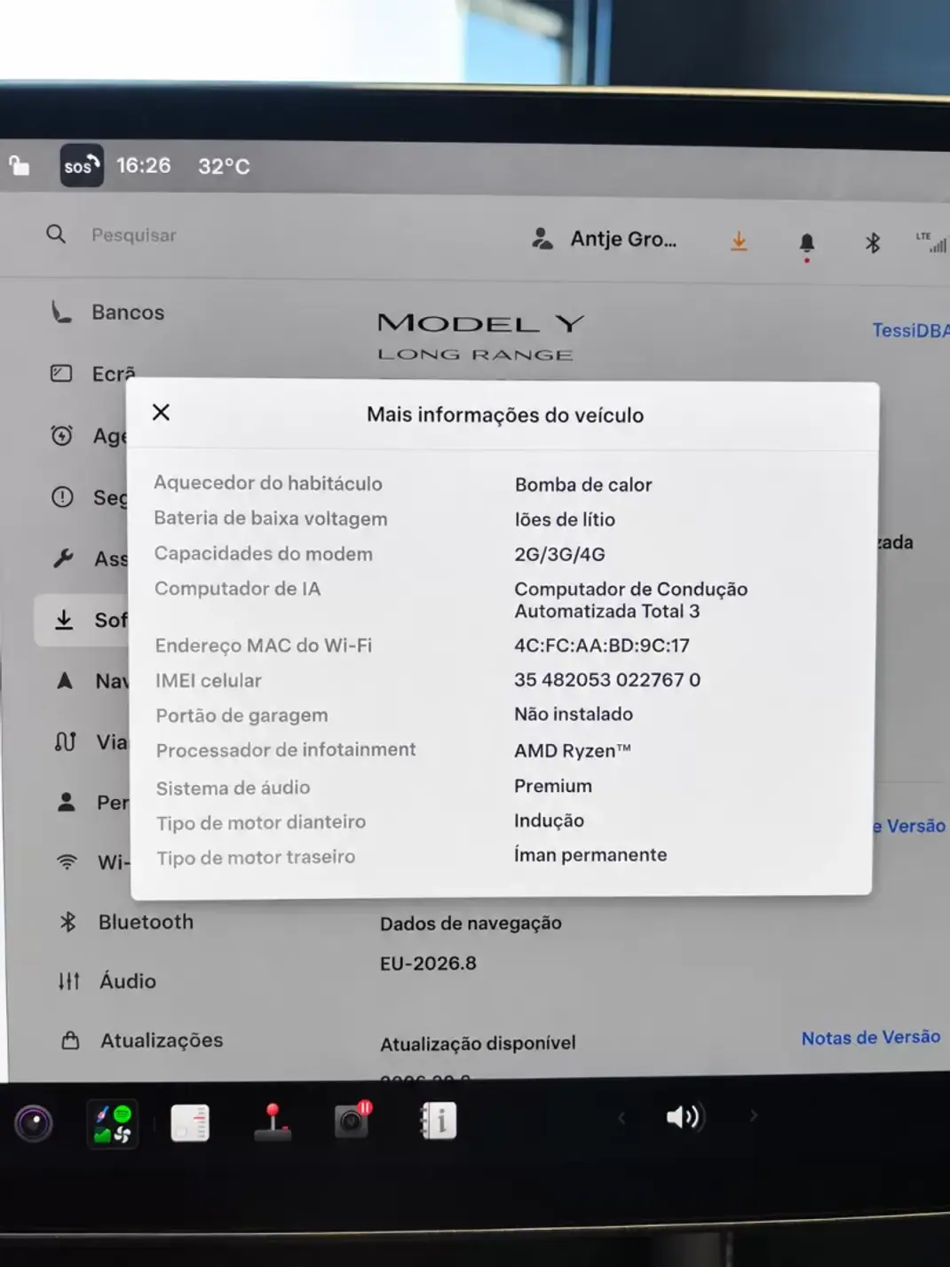Open the joystick arcade app
950x1267 pixels.
(273, 1122)
